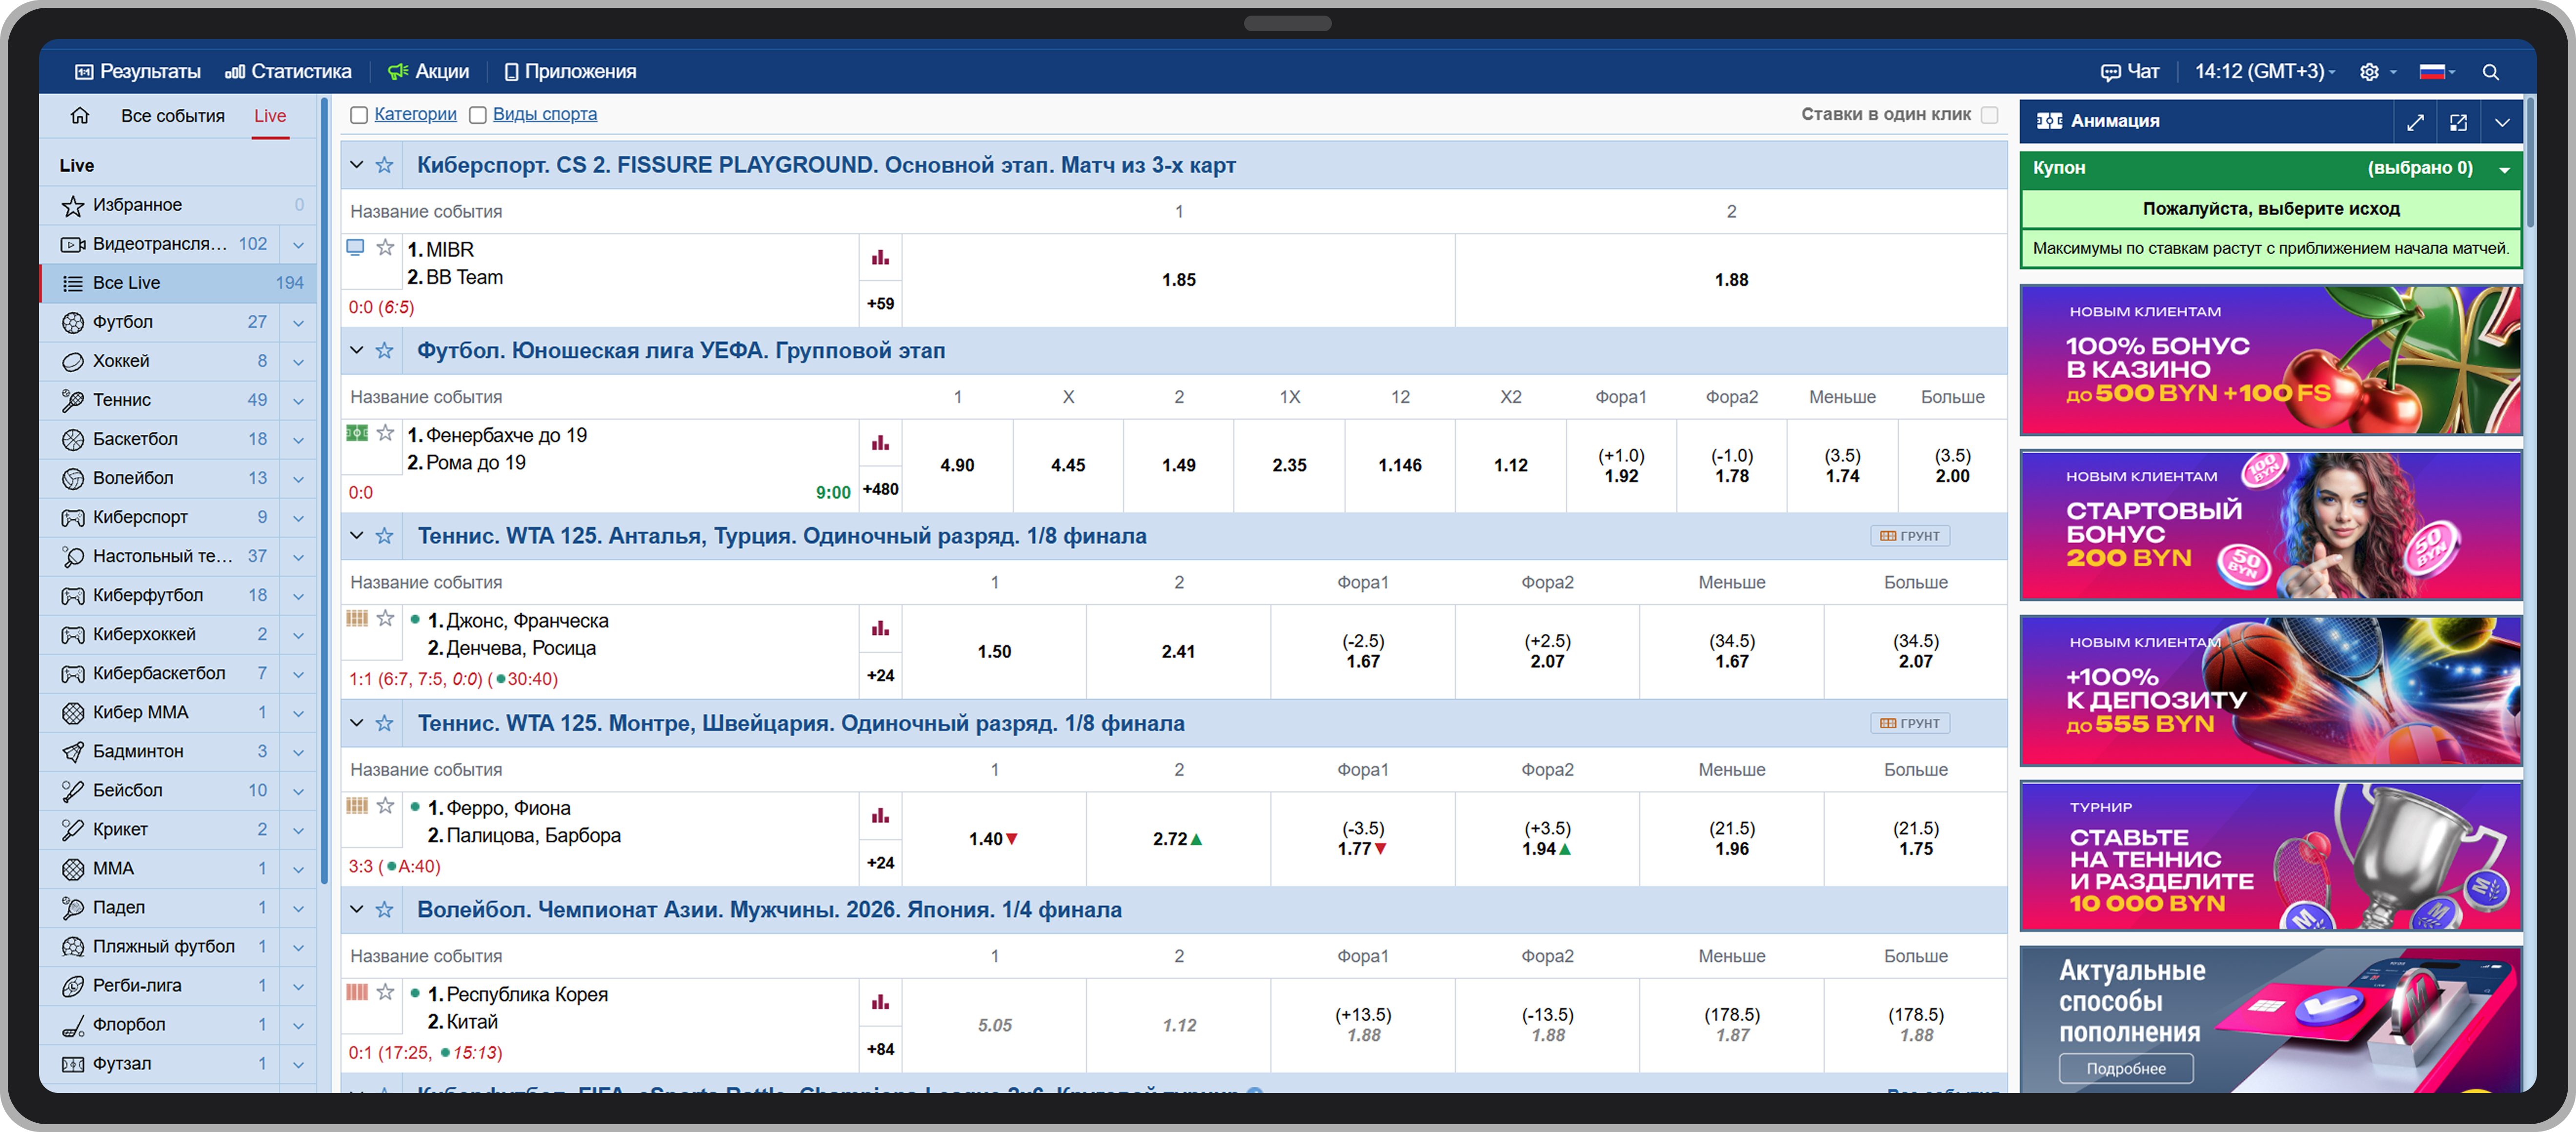Open the search magnifier icon
This screenshot has height=1132, width=2576.
point(2490,72)
